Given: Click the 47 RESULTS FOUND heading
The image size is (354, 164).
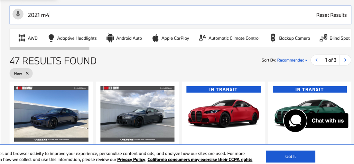Looking at the screenshot, I should pos(53,61).
